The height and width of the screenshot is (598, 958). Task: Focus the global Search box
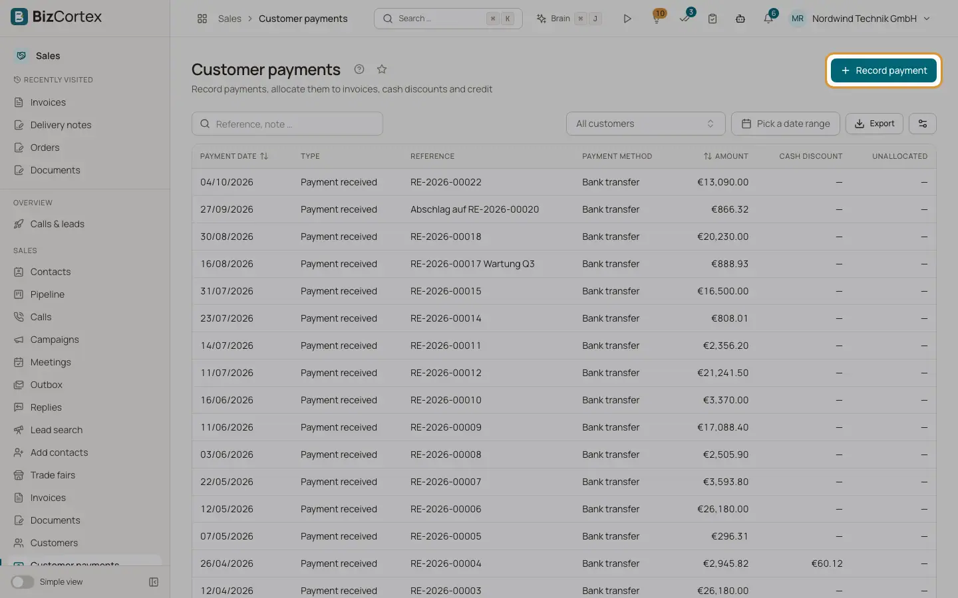448,19
